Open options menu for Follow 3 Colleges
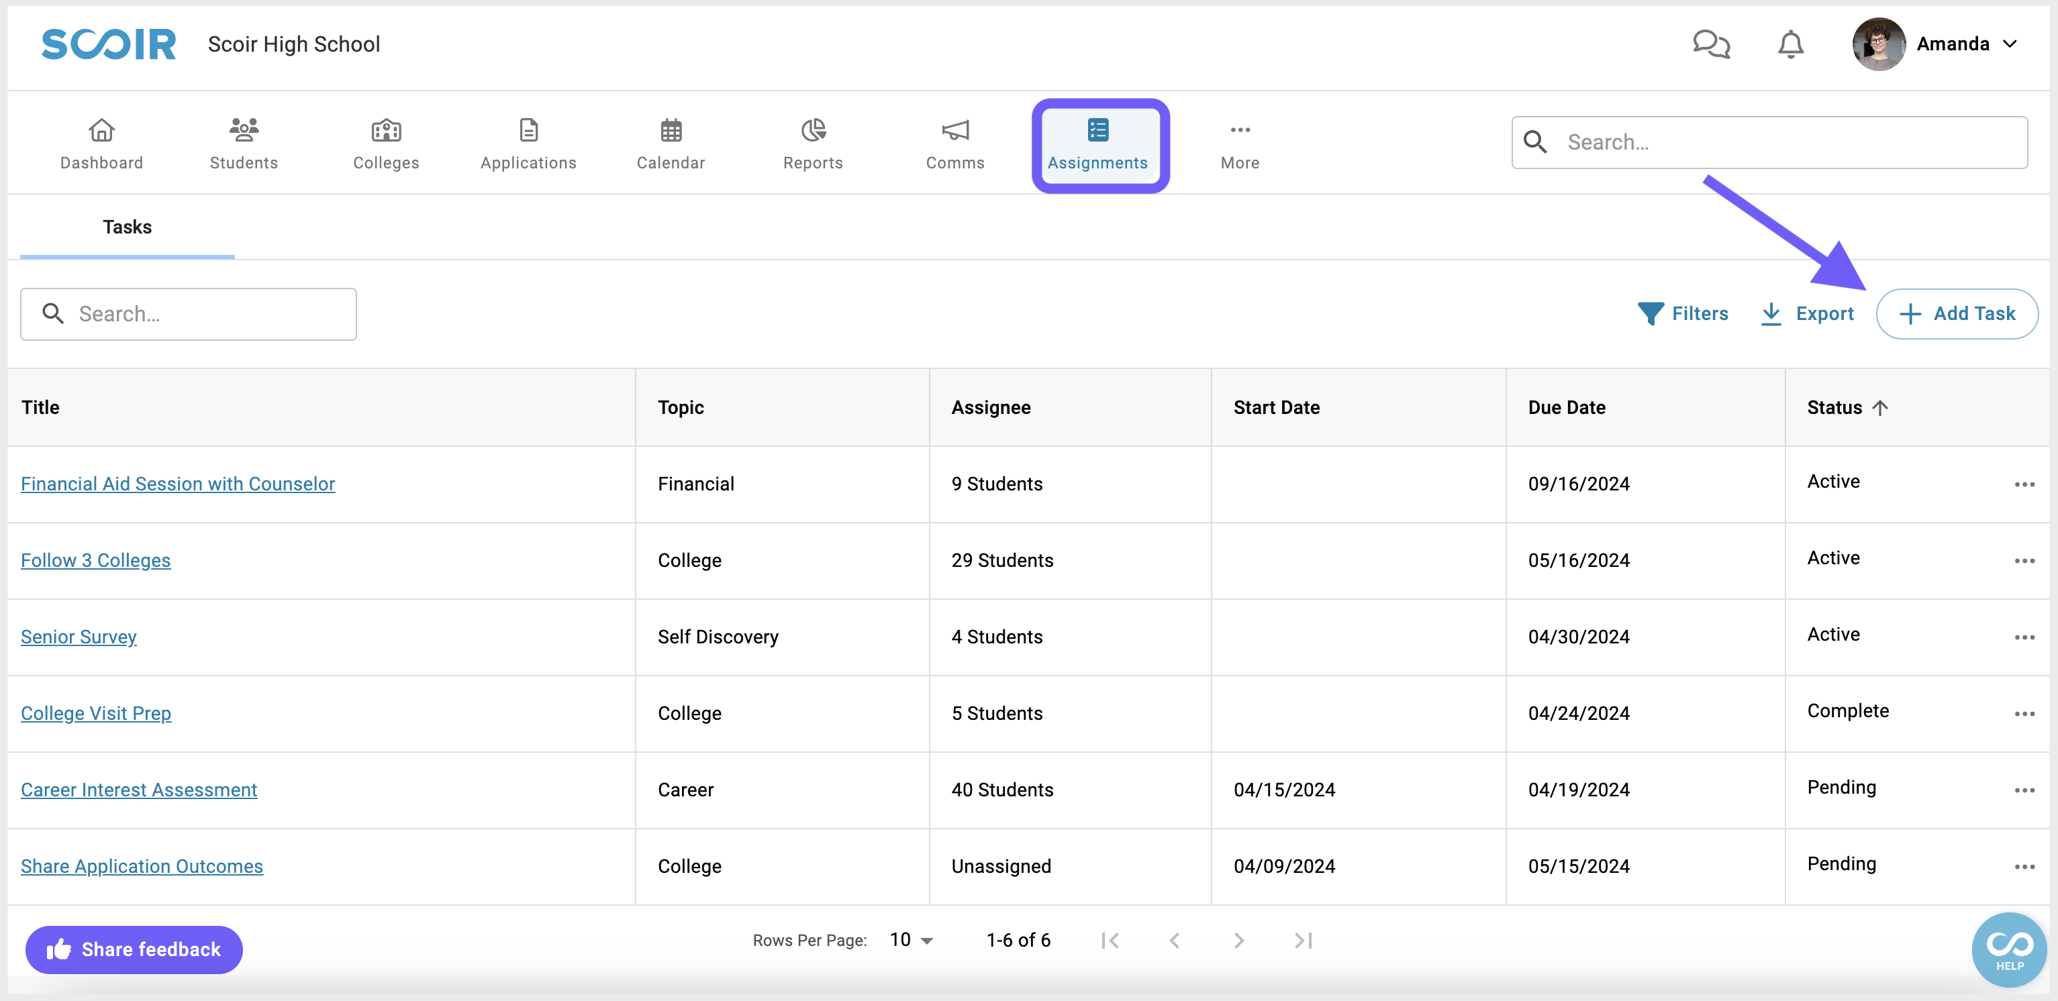Screen dimensions: 2058x1001 point(2024,560)
